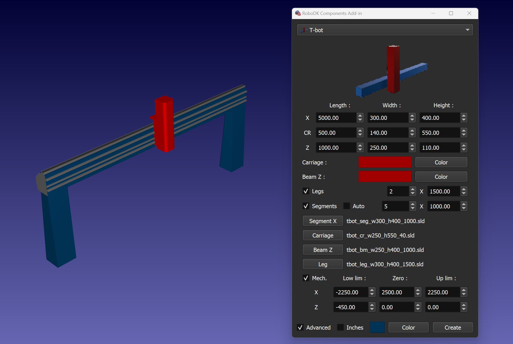Image resolution: width=513 pixels, height=344 pixels.
Task: Open the T-bot component type dropdown
Action: (x=385, y=30)
